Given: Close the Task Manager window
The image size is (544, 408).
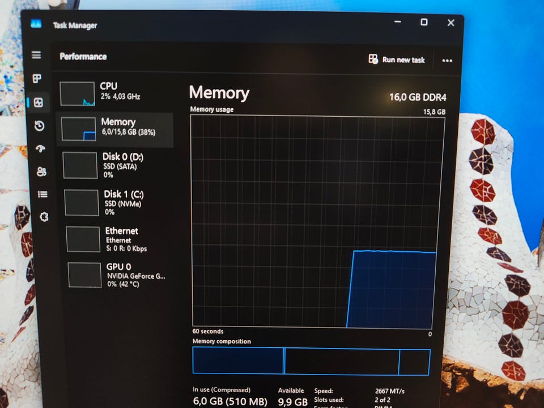Looking at the screenshot, I should click(x=450, y=23).
